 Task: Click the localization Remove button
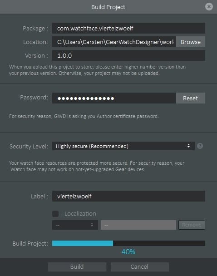pos(192,225)
